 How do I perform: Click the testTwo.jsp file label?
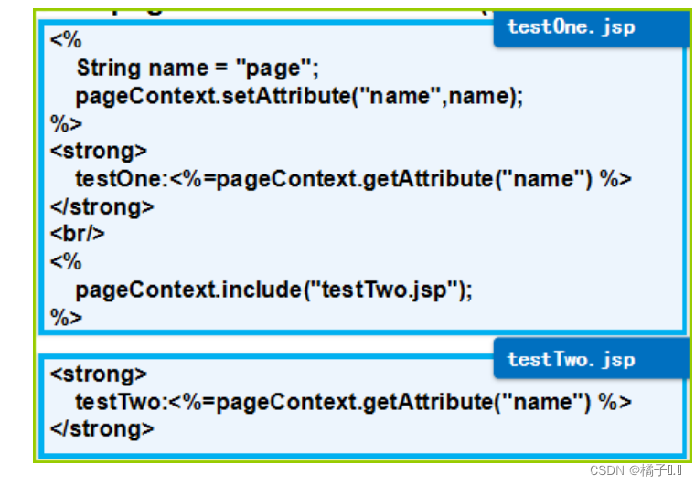coord(572,359)
